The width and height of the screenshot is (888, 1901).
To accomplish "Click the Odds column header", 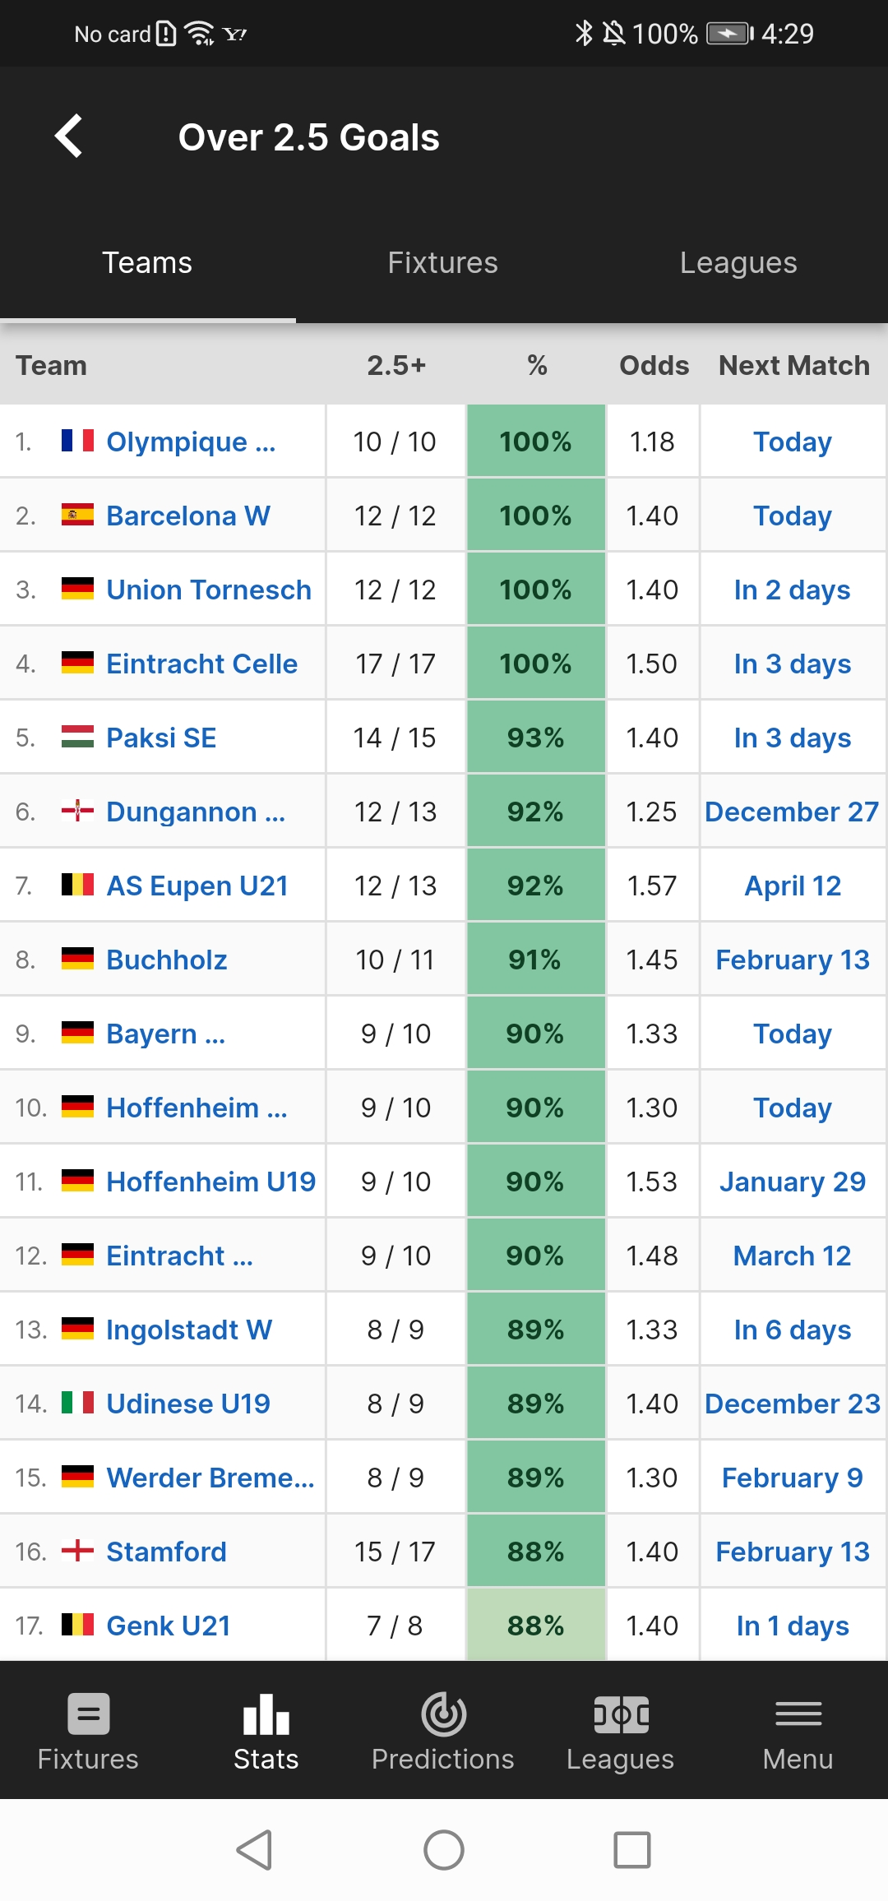I will [654, 365].
